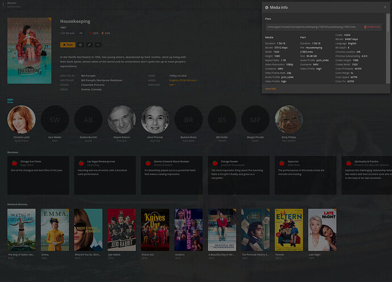Open Andrea Burchill's AB cast avatar
The image size is (392, 282).
tap(88, 119)
